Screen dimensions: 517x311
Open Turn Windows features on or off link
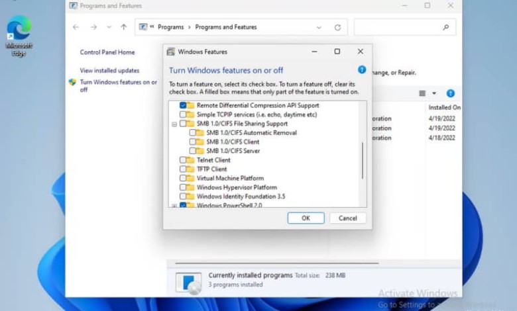(x=119, y=86)
